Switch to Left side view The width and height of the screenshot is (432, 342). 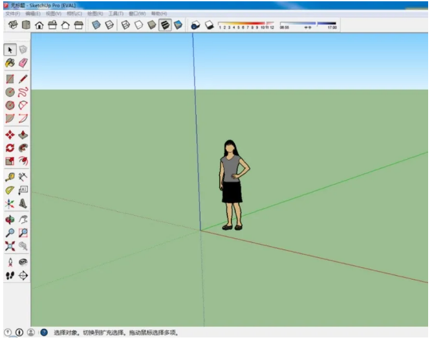(x=78, y=25)
